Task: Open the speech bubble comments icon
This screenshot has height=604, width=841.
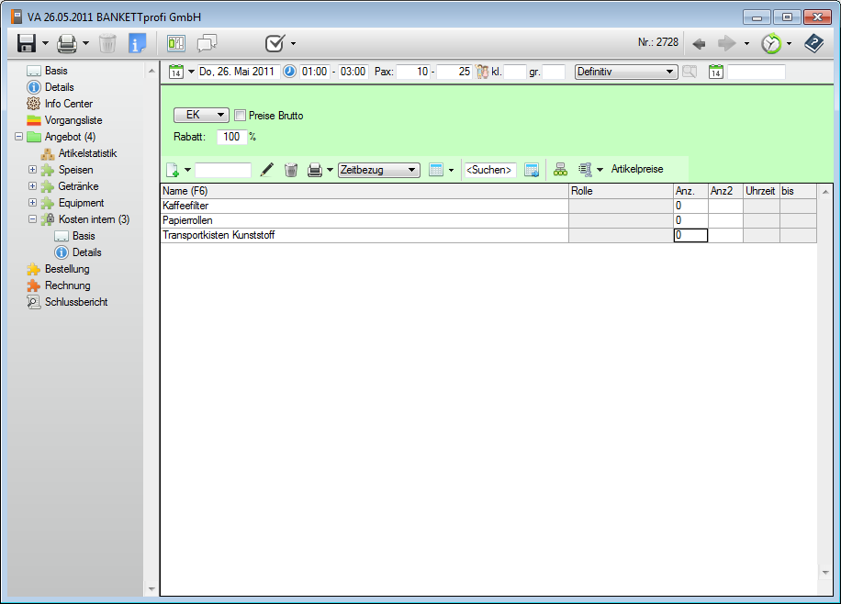Action: click(x=207, y=43)
